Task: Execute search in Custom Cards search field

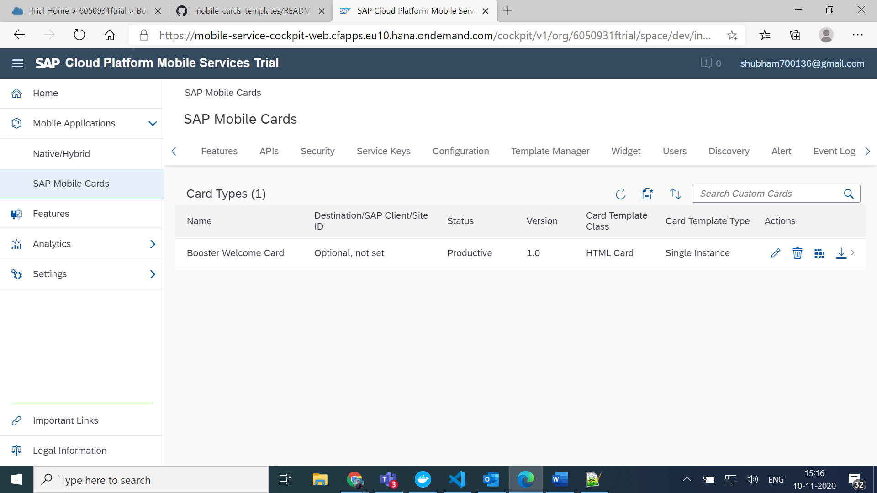Action: (x=849, y=194)
